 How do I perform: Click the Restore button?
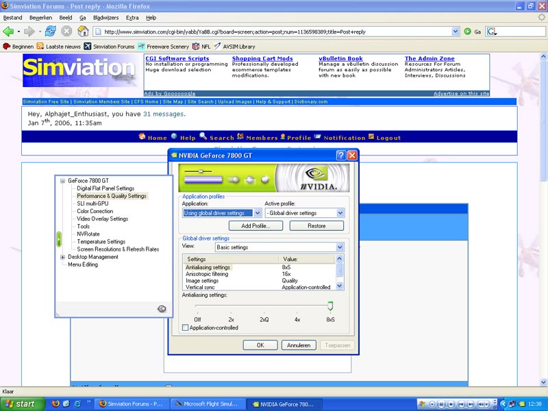pos(316,226)
